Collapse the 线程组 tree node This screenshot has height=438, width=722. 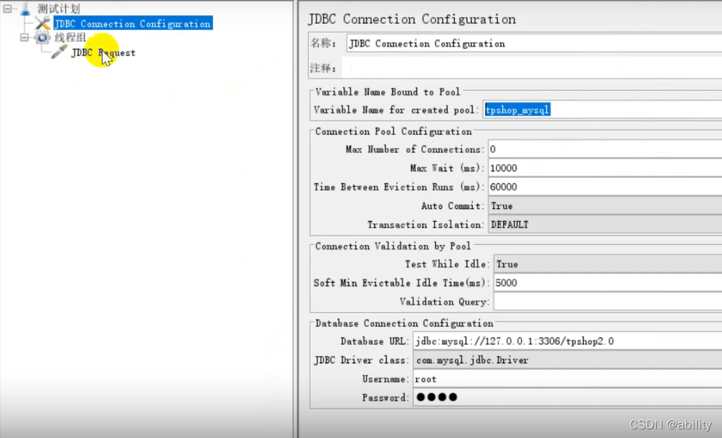24,38
